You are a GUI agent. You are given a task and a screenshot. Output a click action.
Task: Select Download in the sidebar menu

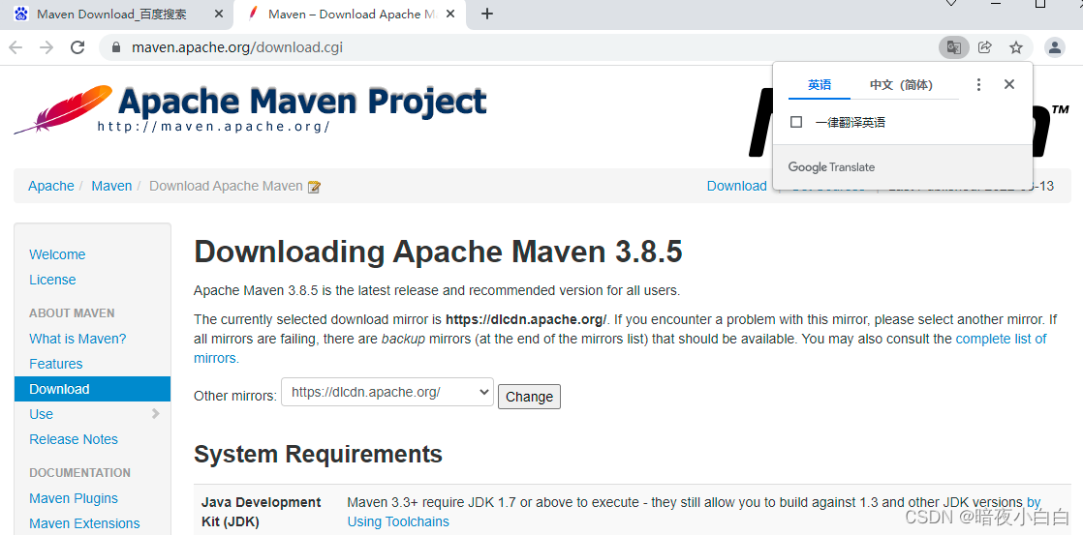click(93, 389)
